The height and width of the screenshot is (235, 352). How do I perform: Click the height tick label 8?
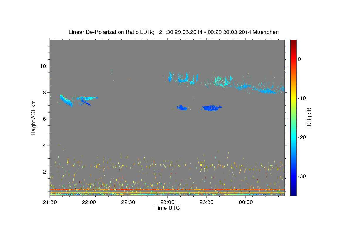[45, 92]
